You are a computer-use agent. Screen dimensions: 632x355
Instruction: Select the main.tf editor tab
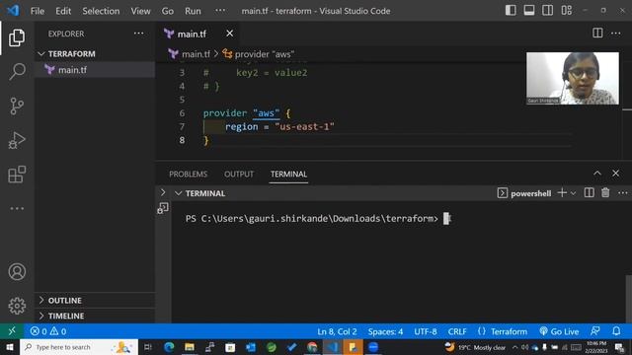click(x=193, y=34)
